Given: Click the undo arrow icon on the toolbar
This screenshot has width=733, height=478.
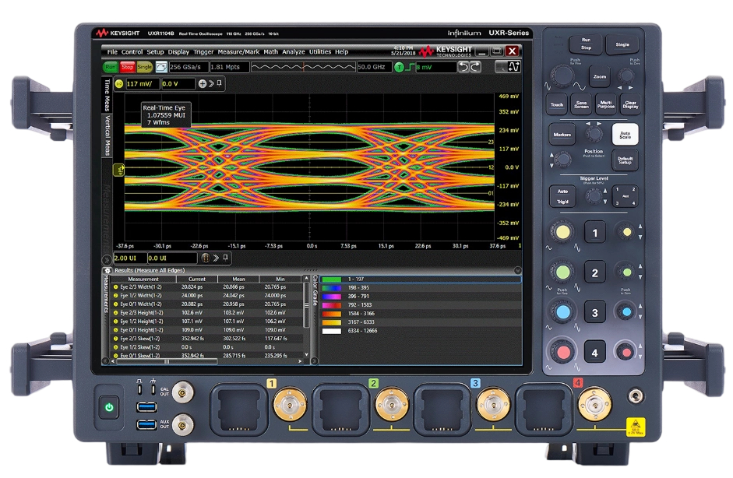Looking at the screenshot, I should tap(465, 66).
